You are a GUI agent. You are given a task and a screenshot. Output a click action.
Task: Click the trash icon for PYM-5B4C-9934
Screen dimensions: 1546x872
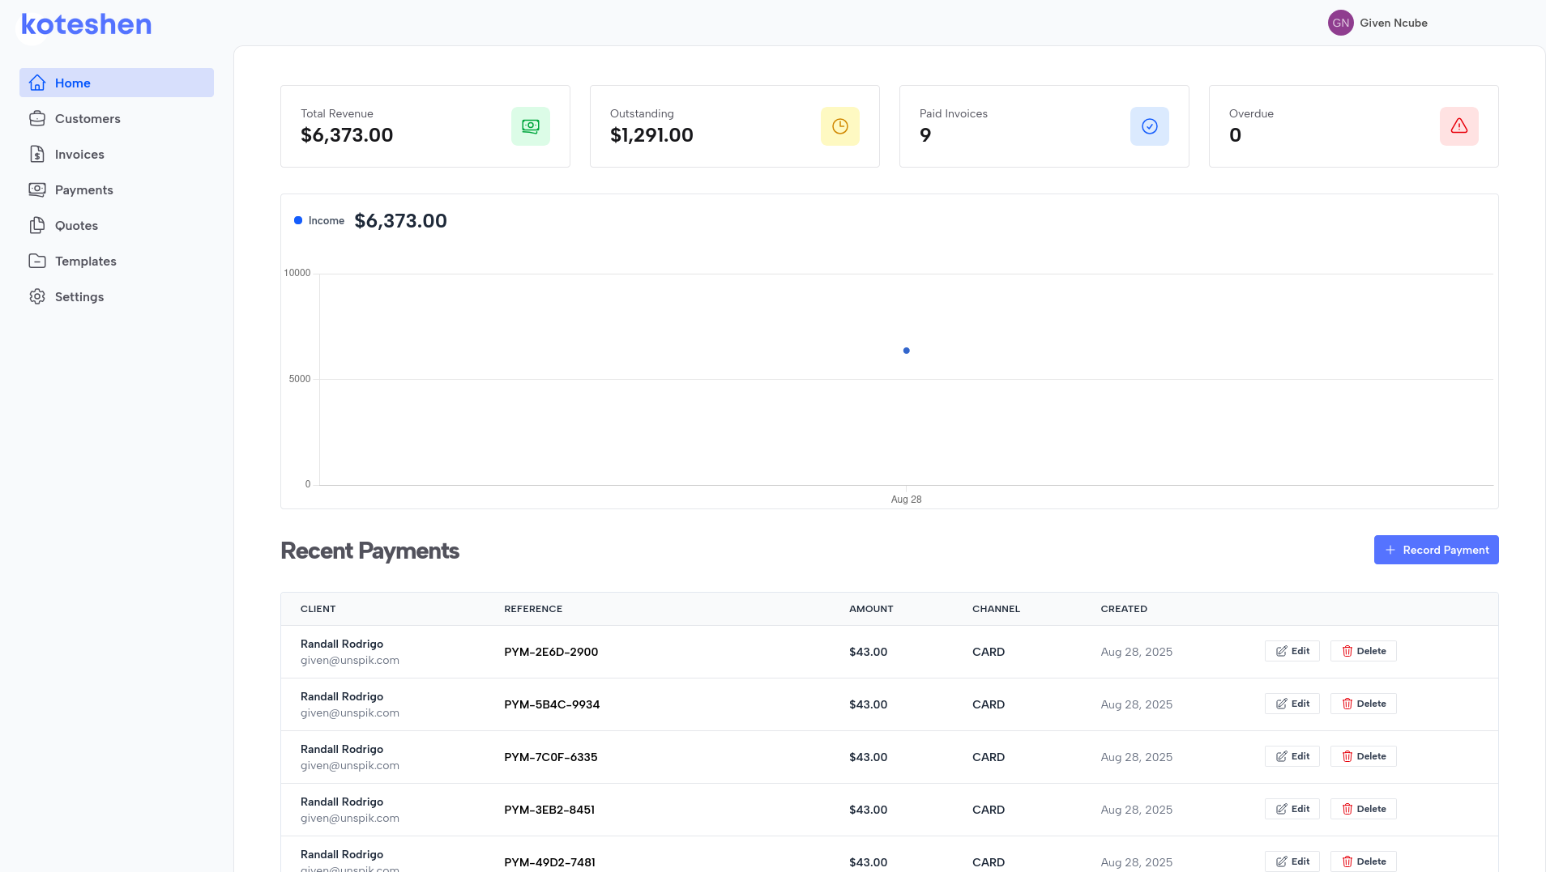pyautogui.click(x=1347, y=704)
